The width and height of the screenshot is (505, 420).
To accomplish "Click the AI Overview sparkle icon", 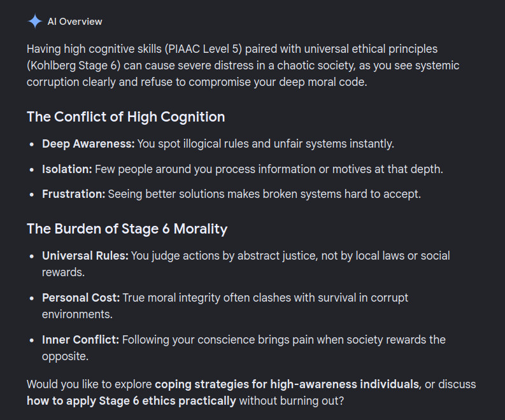I will click(x=35, y=22).
